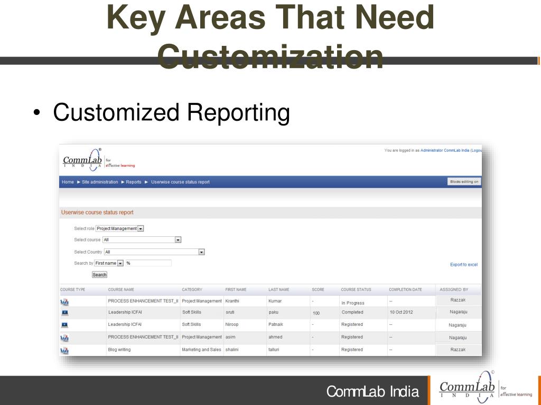Viewport: 541px width, 405px height.
Task: Open the Select role dropdown
Action: coord(120,228)
